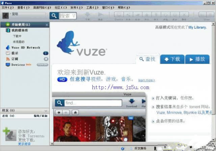The image size is (216, 151).
Task: Click the media library icon
Action: point(8,30)
